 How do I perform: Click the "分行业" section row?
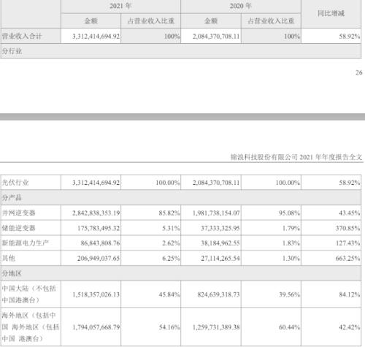coord(181,51)
